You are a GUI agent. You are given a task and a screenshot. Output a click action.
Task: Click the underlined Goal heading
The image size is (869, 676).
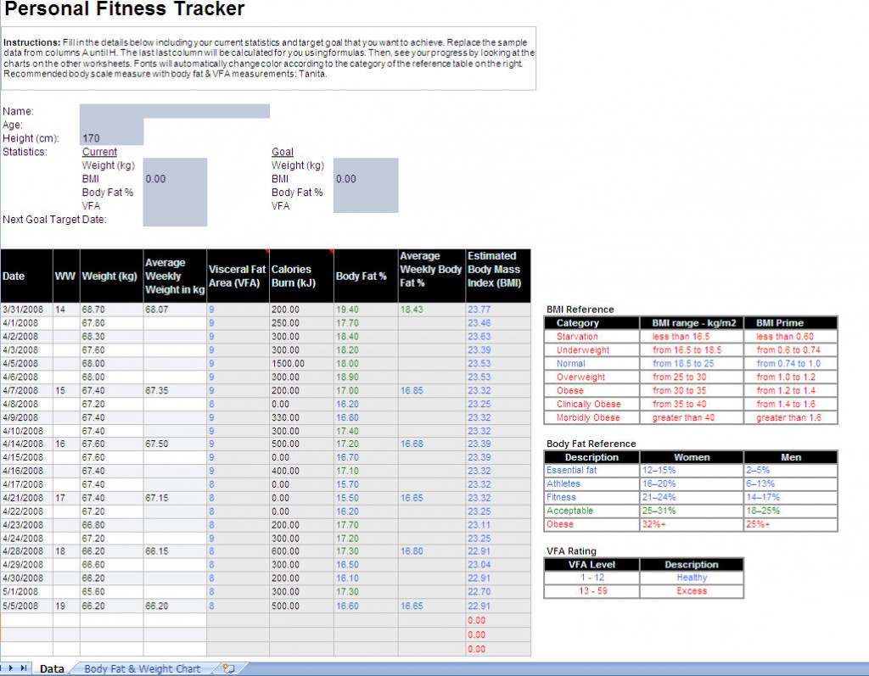tap(282, 152)
